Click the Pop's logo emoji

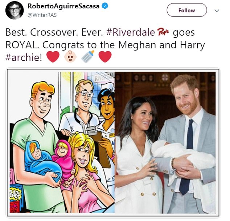pos(163,32)
